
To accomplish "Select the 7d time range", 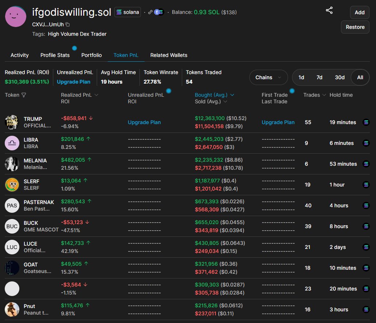I will pos(319,77).
